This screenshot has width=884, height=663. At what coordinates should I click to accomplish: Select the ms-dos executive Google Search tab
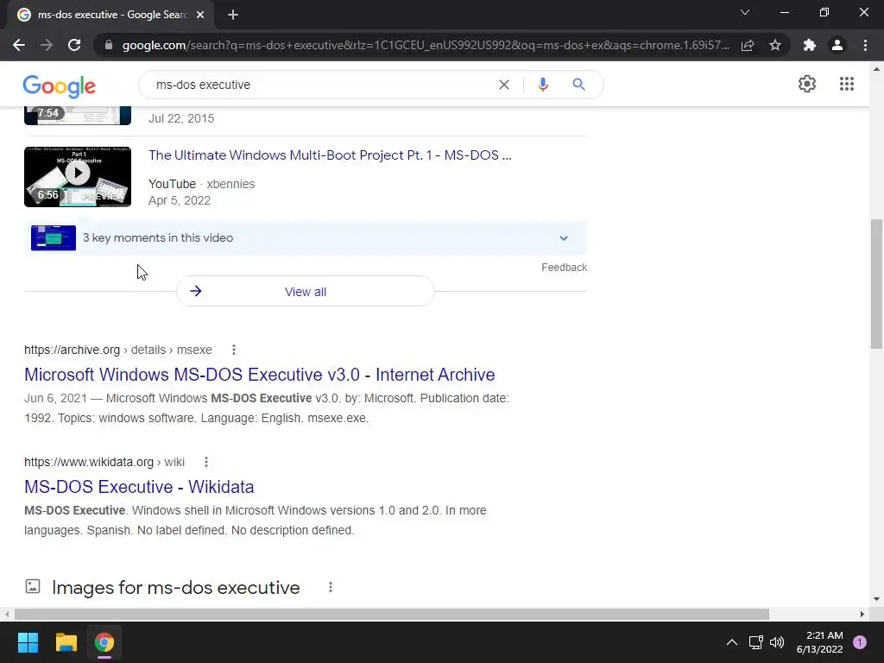(111, 15)
